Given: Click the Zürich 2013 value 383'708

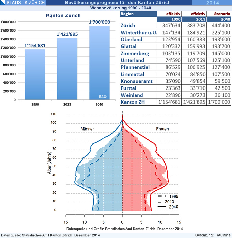Looking at the screenshot, I should (194, 25).
